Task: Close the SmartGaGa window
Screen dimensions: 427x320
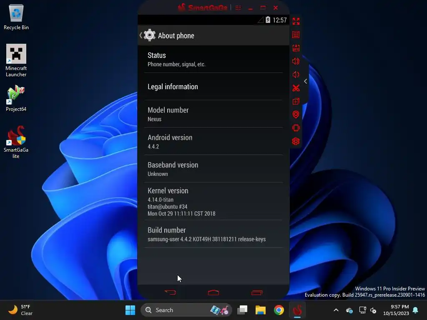Action: [x=276, y=7]
